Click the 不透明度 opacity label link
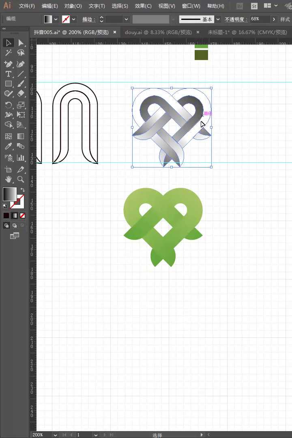292x438 pixels. [236, 19]
